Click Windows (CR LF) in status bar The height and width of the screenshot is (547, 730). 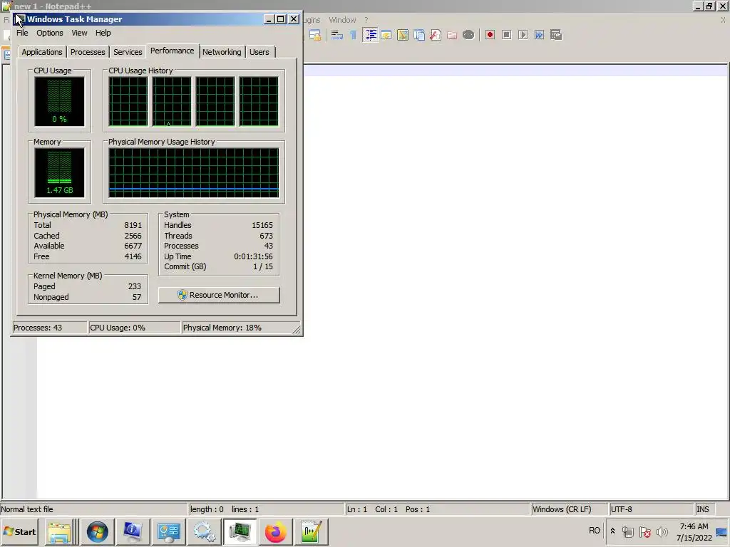[562, 509]
